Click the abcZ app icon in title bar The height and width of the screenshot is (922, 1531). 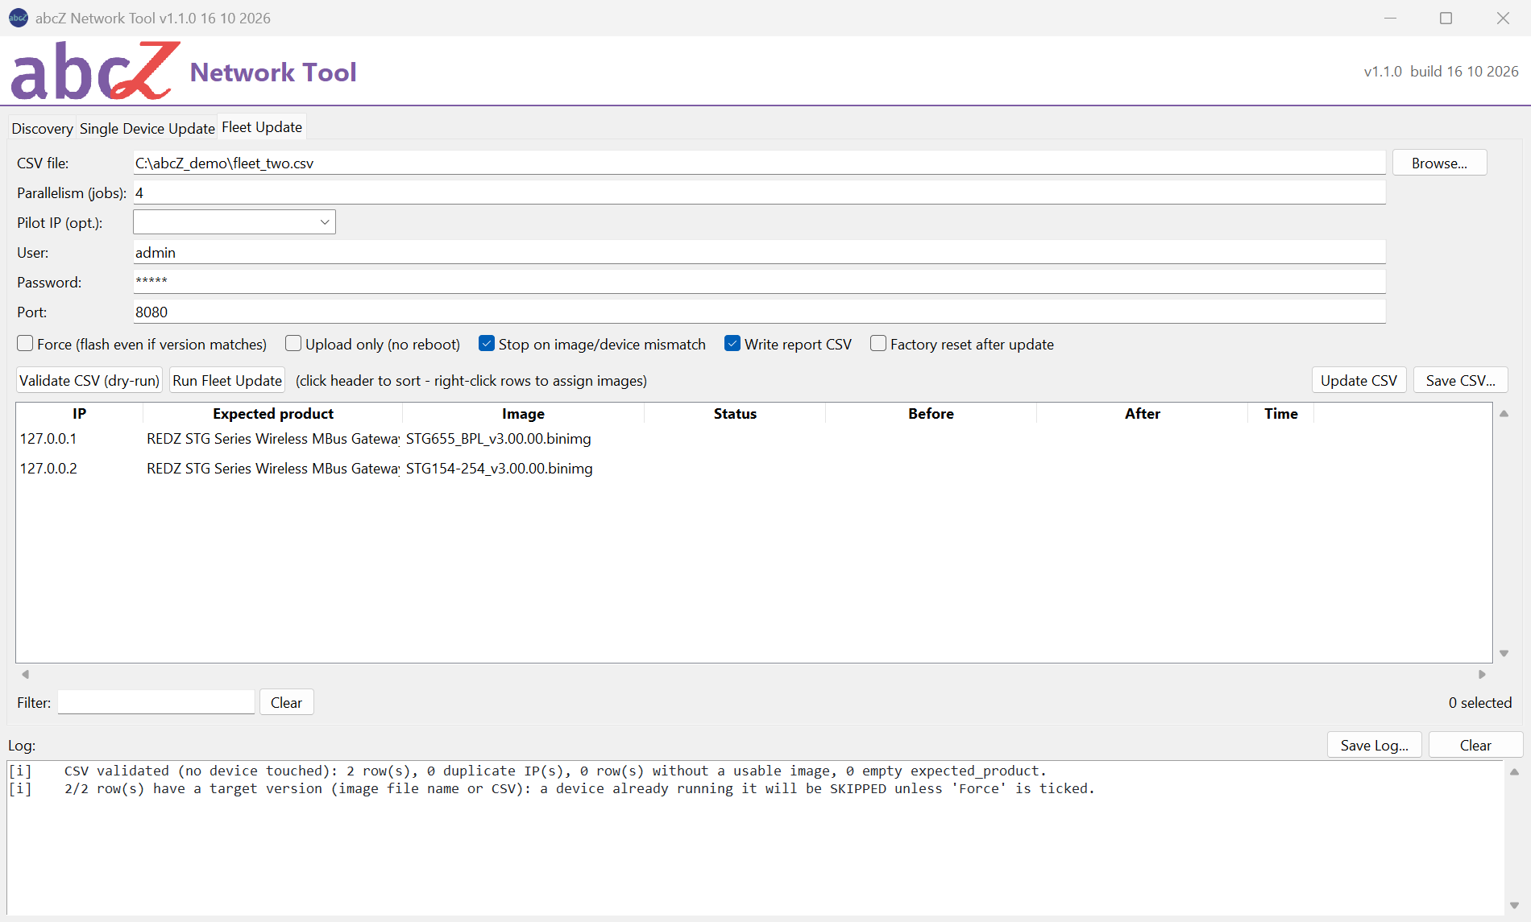[18, 18]
